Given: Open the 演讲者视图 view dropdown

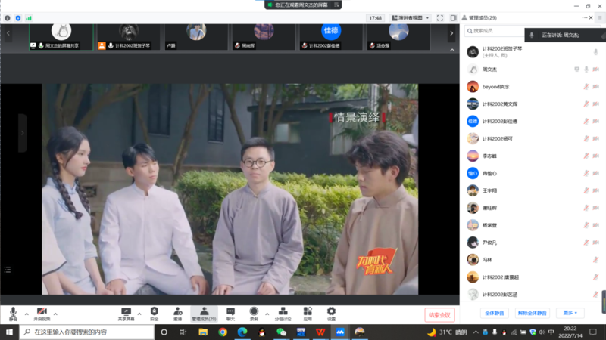Looking at the screenshot, I should pyautogui.click(x=411, y=18).
